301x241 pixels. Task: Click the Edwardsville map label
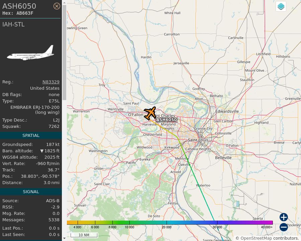pos(227,111)
